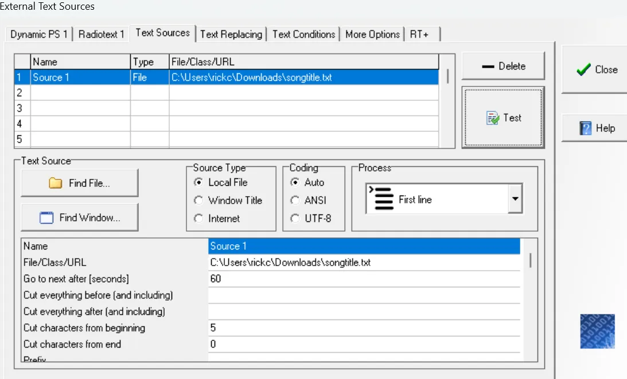This screenshot has width=627, height=379.
Task: Choose UTF-8 coding option
Action: (295, 218)
